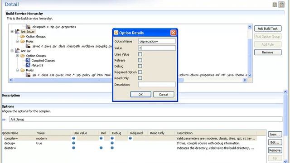
Task: Click the .classpath rule icon
Action: pyautogui.click(x=28, y=27)
